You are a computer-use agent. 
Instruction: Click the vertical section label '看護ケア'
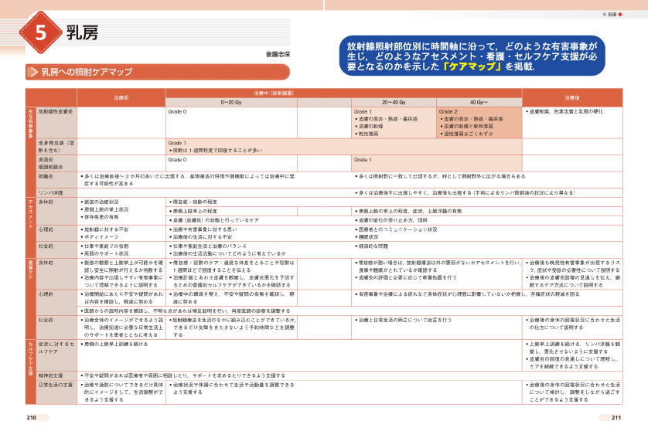click(x=31, y=270)
